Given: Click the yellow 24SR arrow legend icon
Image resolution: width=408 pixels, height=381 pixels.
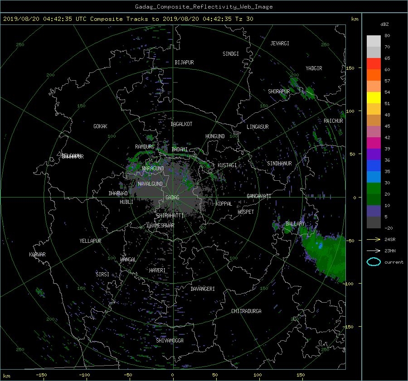Looking at the screenshot, I should point(374,239).
